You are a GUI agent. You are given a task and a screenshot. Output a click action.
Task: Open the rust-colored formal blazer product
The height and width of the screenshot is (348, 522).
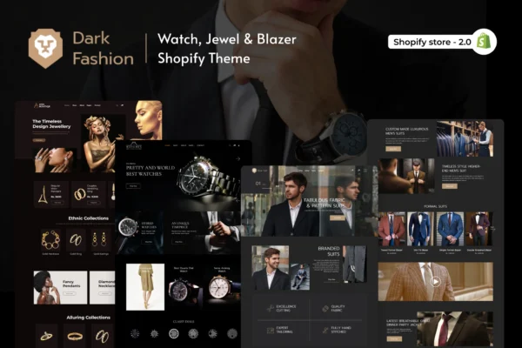pos(391,229)
